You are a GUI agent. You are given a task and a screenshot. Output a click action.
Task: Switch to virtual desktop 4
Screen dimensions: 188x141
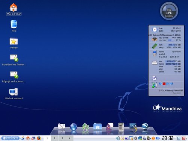(x=70, y=138)
